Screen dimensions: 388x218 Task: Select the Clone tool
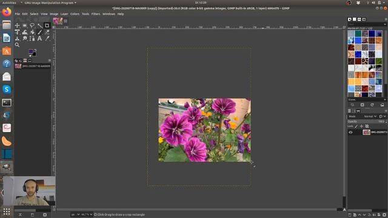coord(17,39)
